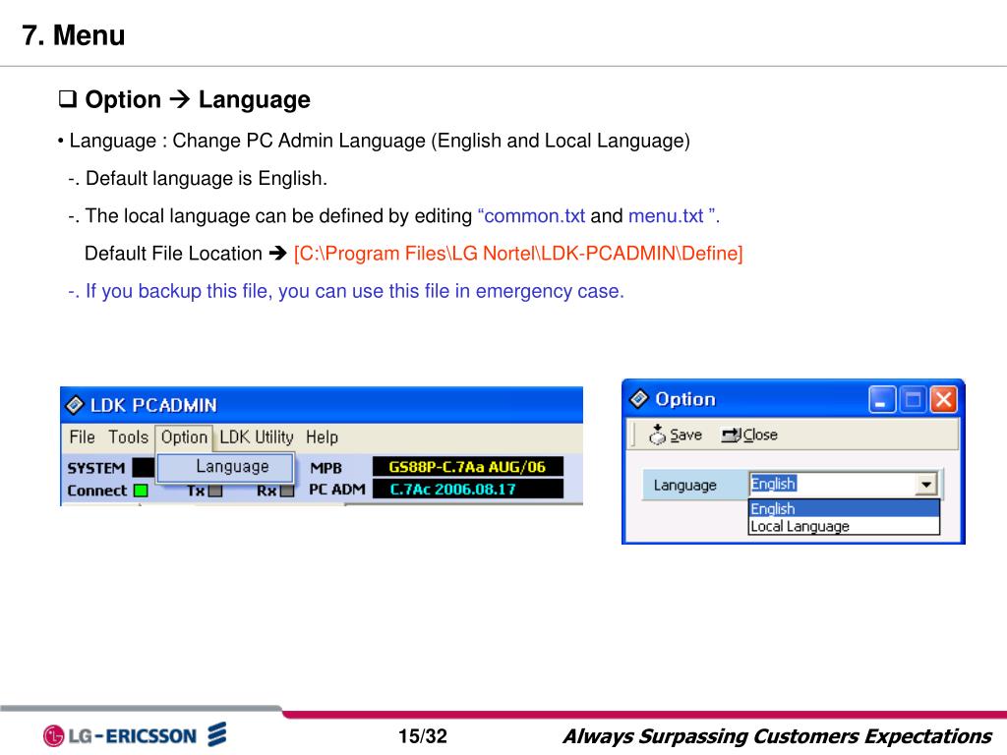Click the MPB label

pos(326,468)
